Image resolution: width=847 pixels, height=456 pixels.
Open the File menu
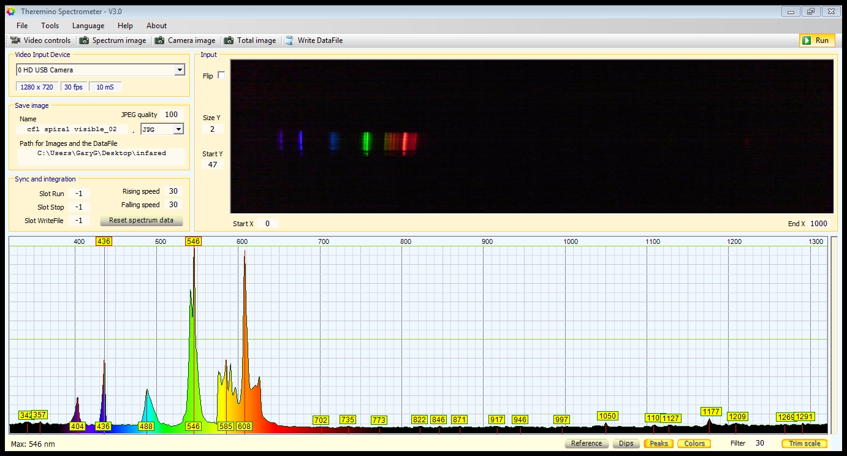tap(22, 26)
